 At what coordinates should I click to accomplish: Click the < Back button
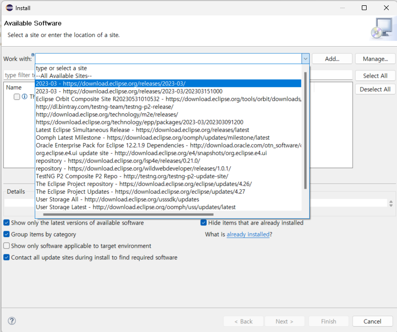click(x=243, y=321)
